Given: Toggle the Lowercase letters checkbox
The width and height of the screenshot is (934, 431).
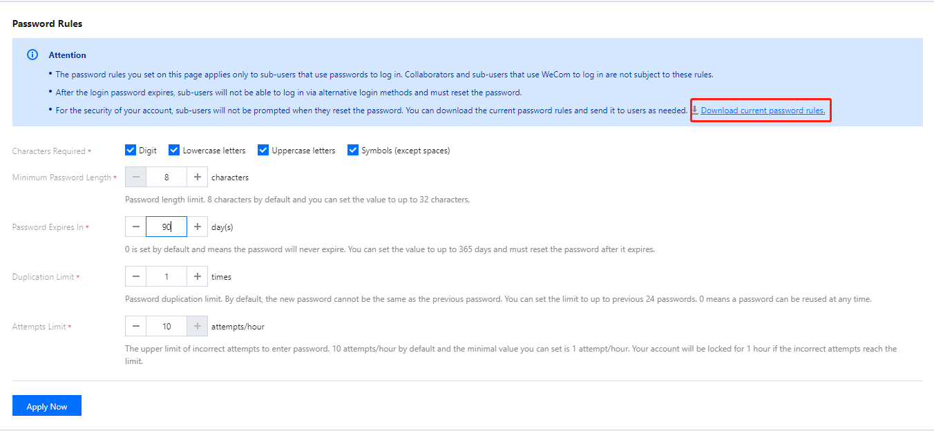Looking at the screenshot, I should pos(174,150).
